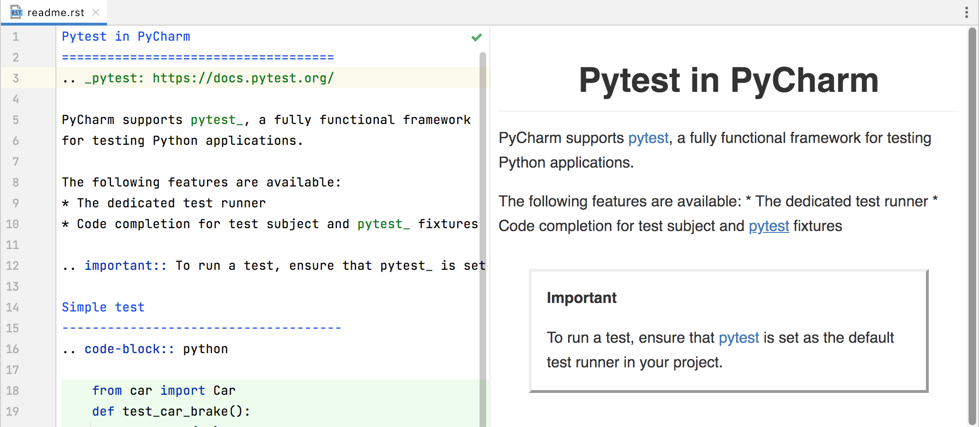
Task: Click the https://docs.pytest.org/ URL in editor
Action: coord(243,78)
